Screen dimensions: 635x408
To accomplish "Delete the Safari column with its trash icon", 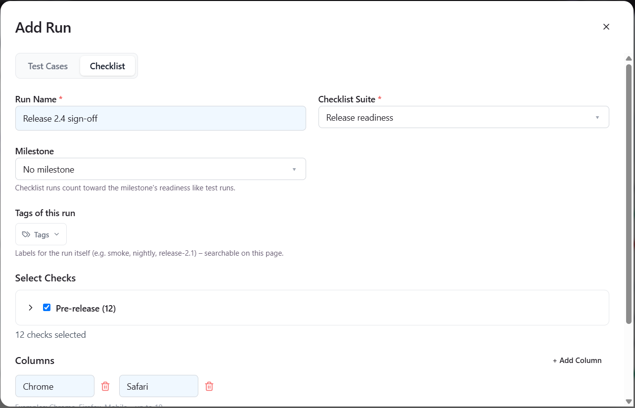I will click(209, 386).
